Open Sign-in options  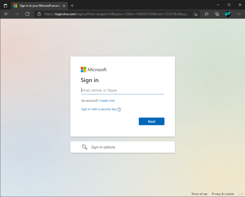pyautogui.click(x=123, y=147)
